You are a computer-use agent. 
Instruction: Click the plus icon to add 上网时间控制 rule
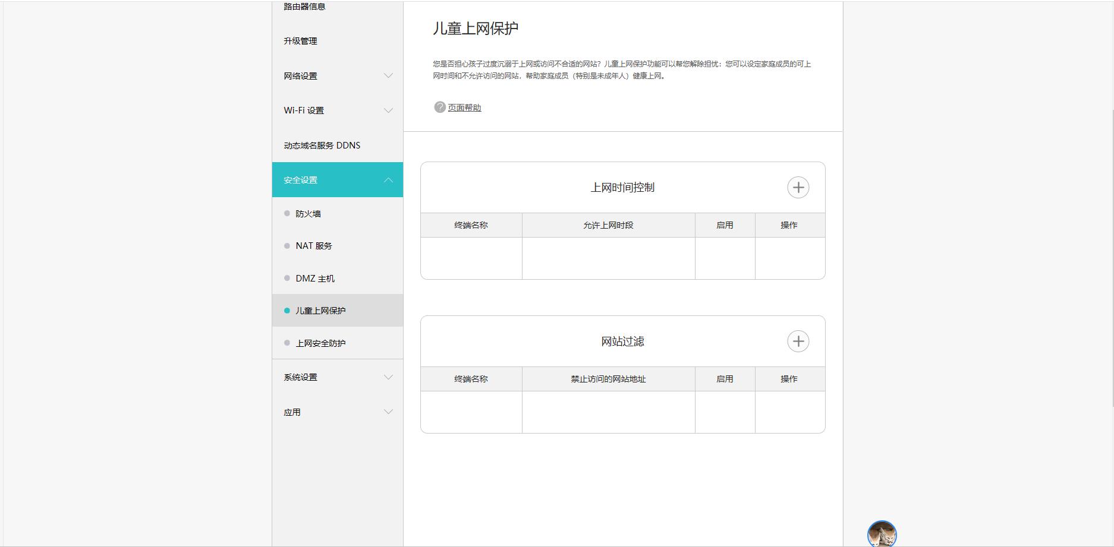[798, 187]
